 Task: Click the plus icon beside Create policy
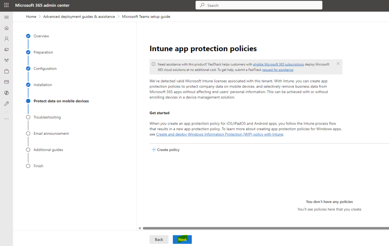point(153,150)
